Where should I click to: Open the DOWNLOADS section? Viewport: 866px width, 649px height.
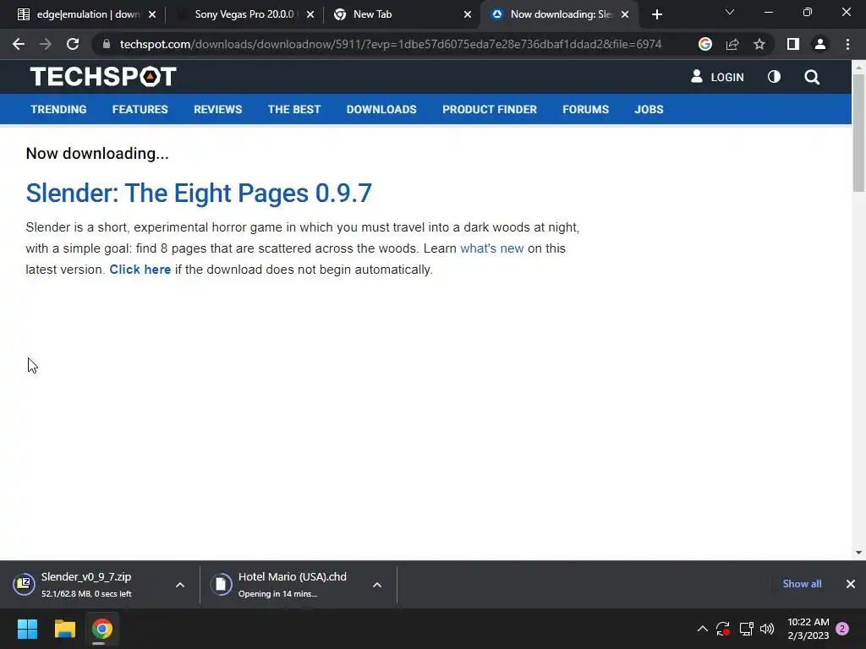click(x=381, y=109)
